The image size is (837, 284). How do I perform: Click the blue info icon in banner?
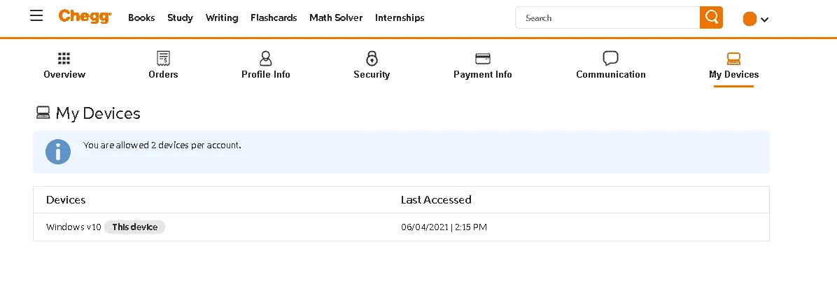click(x=58, y=152)
